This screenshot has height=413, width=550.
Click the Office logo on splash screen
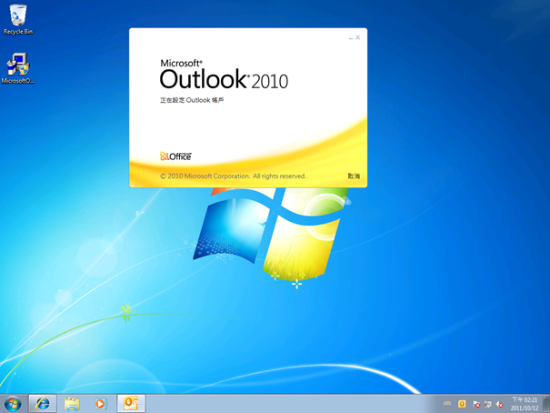175,156
